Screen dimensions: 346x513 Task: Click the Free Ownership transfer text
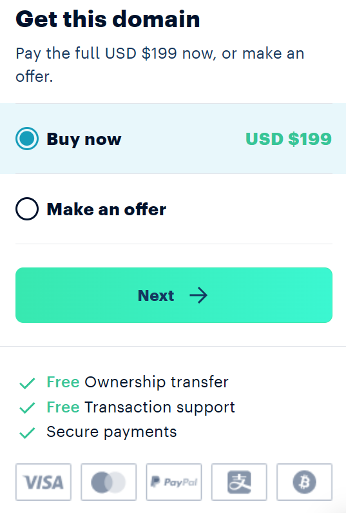pos(137,382)
